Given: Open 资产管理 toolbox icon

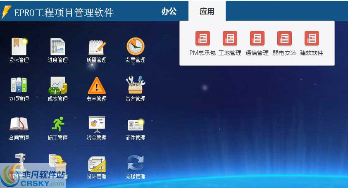Looking at the screenshot, I should point(136,85).
